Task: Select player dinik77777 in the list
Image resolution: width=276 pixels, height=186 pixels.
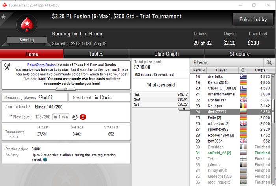Action: click(231, 112)
